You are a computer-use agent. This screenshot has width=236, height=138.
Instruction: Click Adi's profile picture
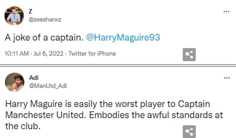click(14, 82)
